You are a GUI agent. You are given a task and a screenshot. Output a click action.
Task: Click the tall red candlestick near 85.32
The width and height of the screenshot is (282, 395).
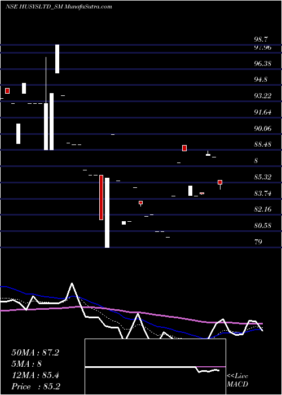pos(101,197)
